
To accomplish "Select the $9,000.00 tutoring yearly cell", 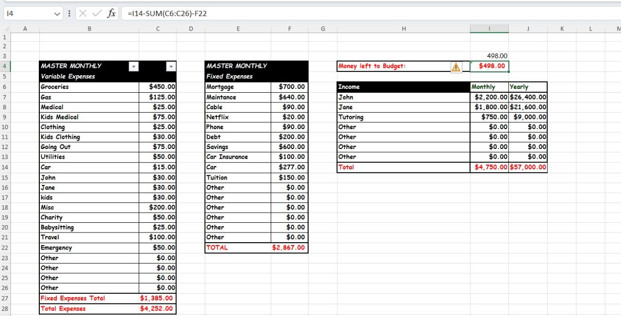I will pos(528,117).
